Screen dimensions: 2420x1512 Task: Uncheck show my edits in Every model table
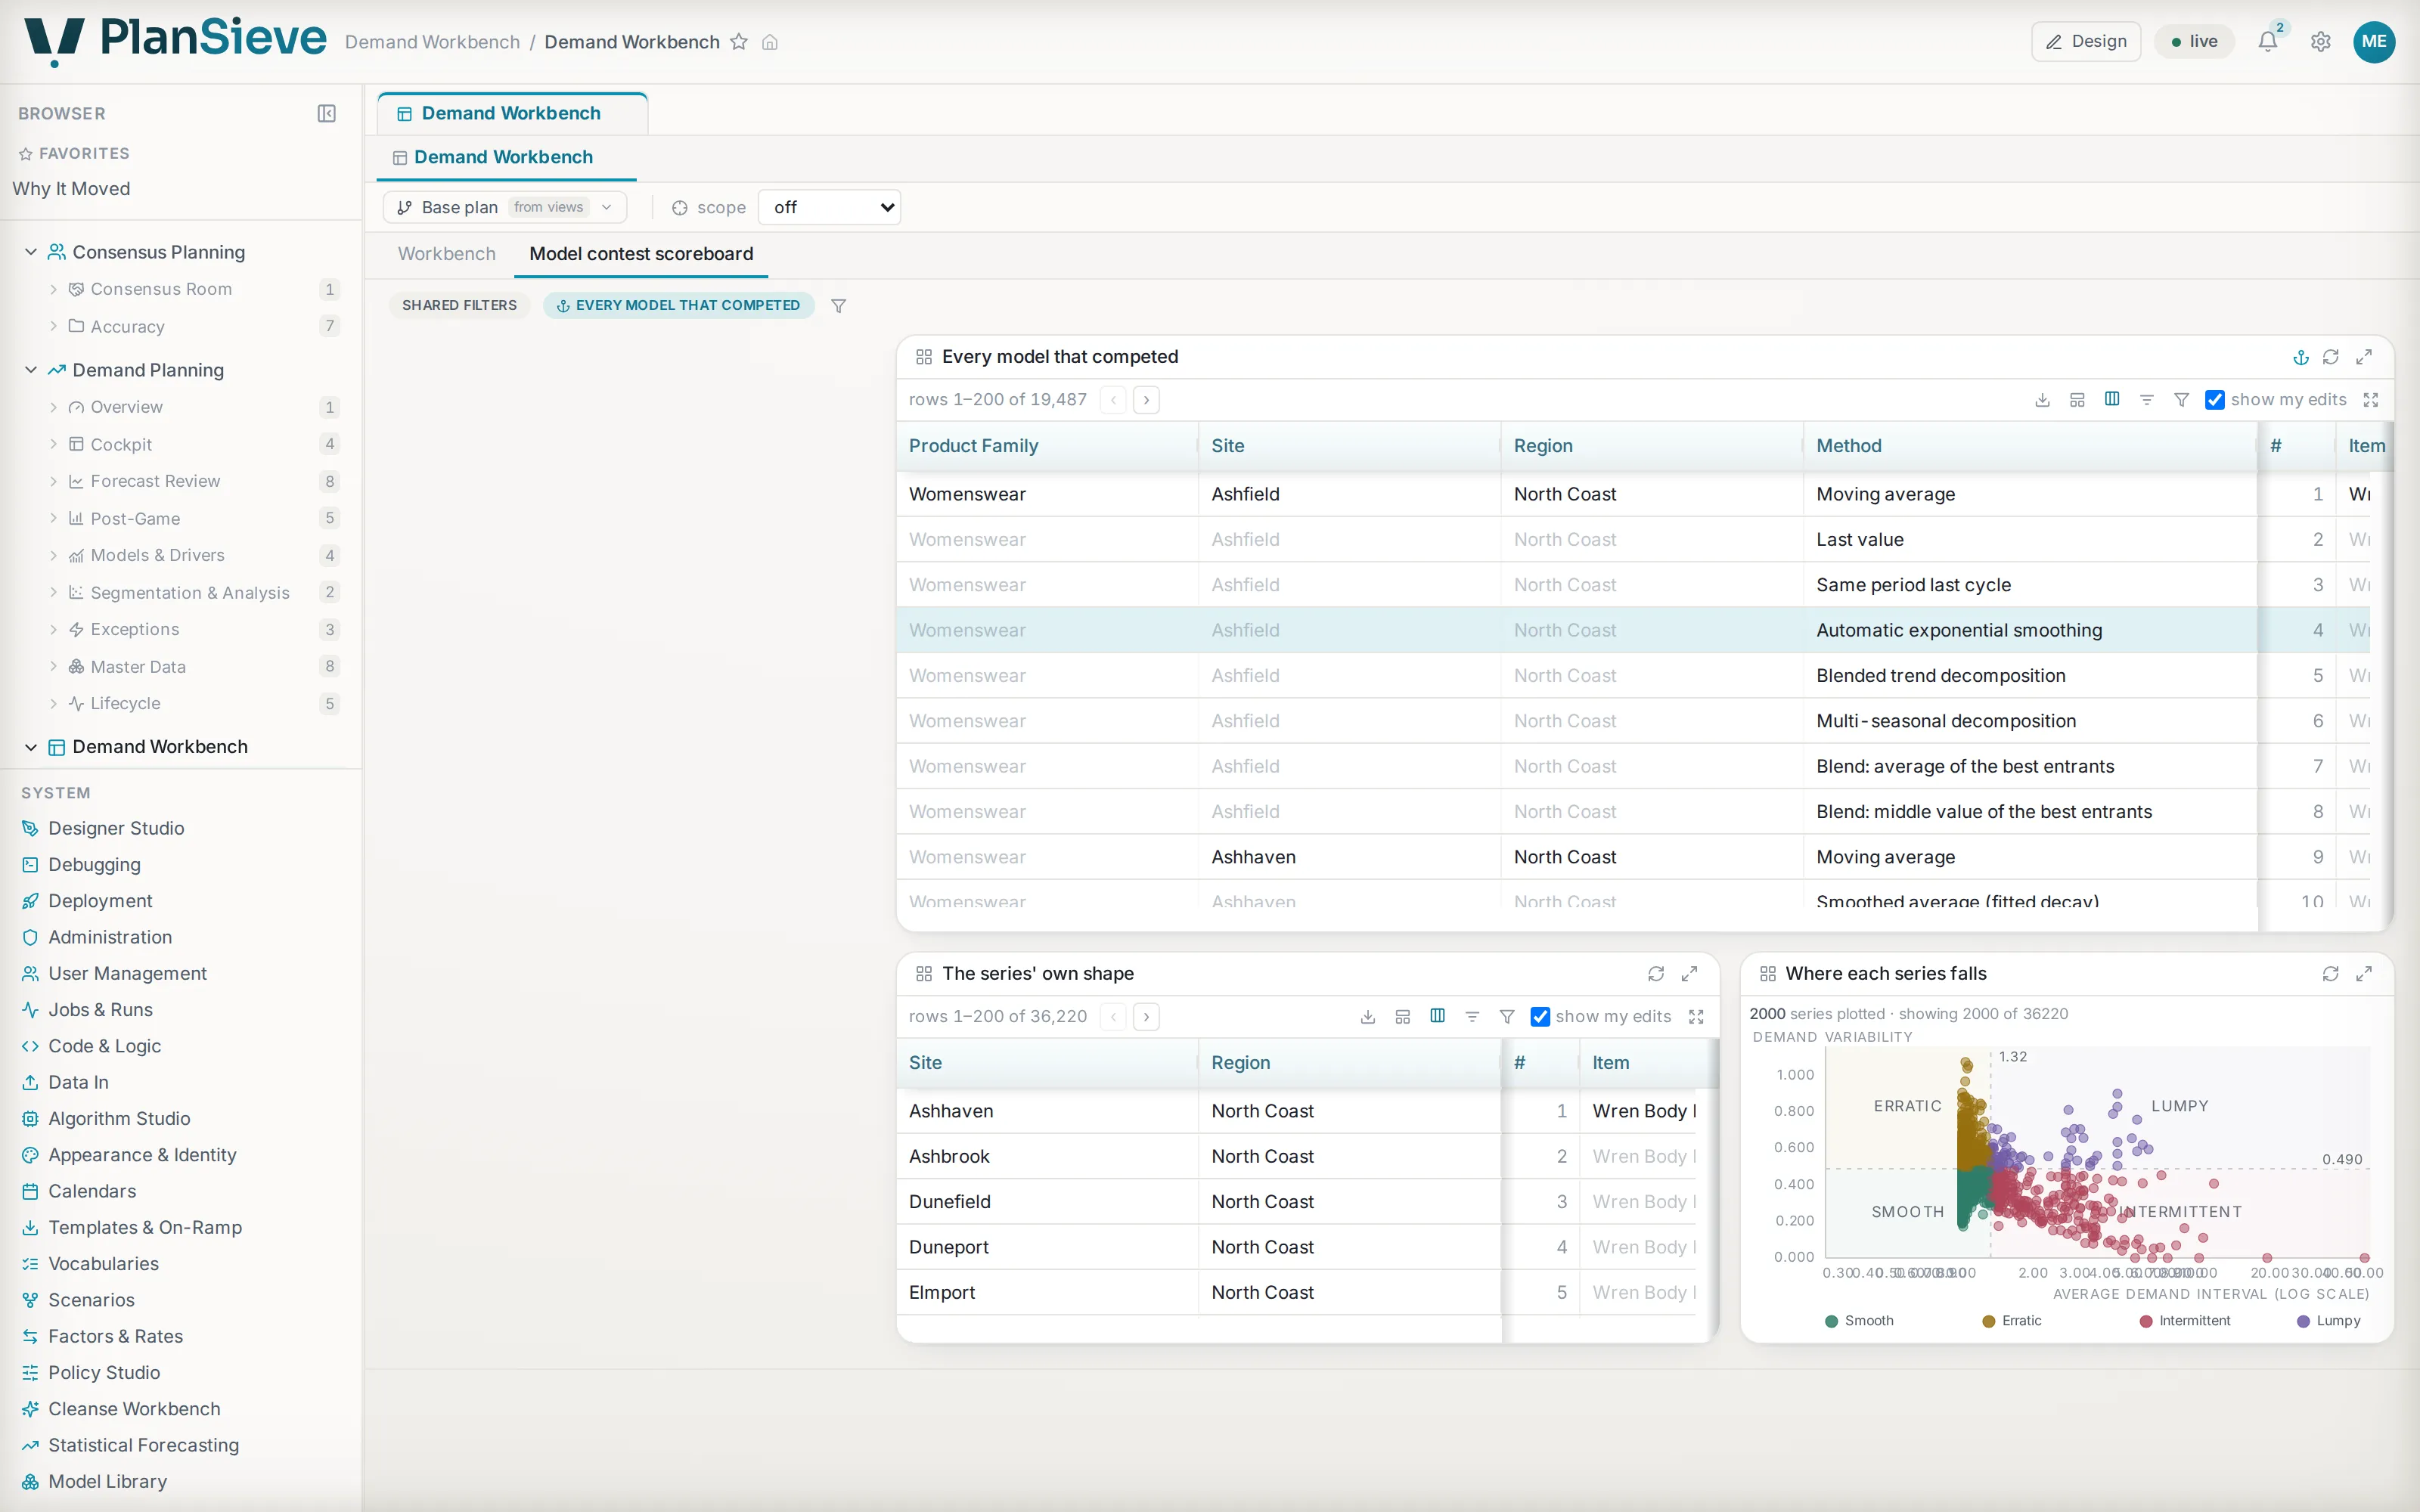tap(2215, 400)
